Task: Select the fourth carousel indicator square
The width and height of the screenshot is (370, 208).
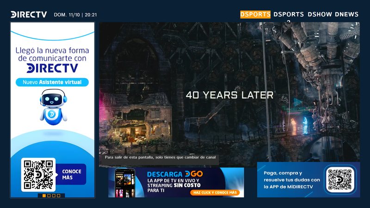Action: [59, 196]
